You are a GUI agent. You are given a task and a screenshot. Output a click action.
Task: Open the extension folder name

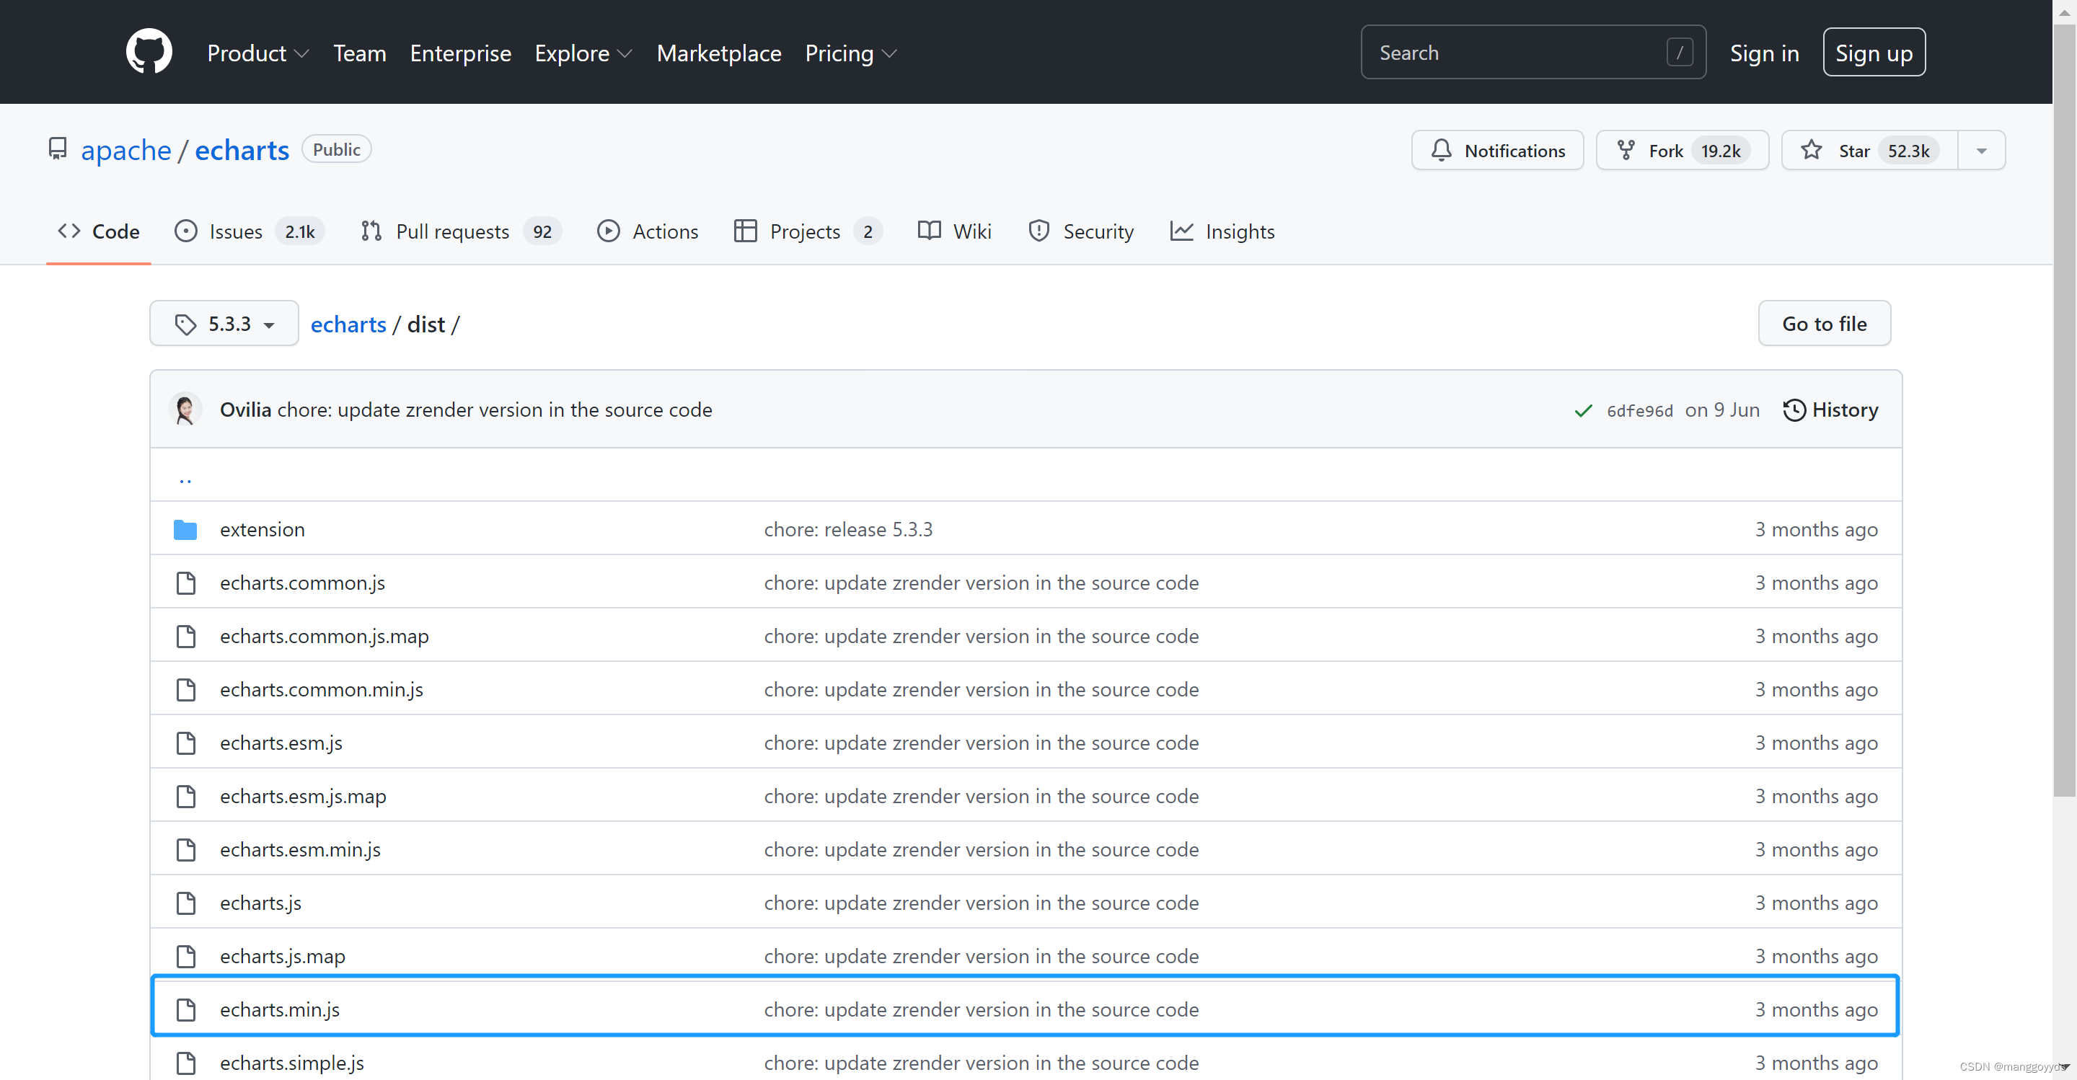[262, 529]
